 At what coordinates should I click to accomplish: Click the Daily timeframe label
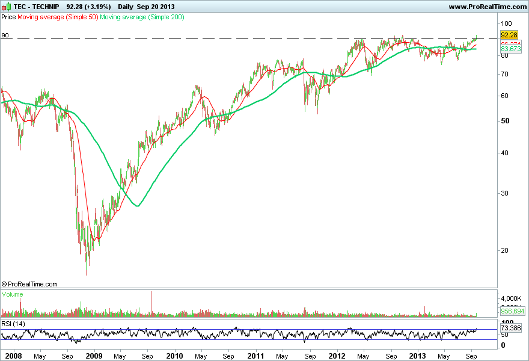[126, 7]
